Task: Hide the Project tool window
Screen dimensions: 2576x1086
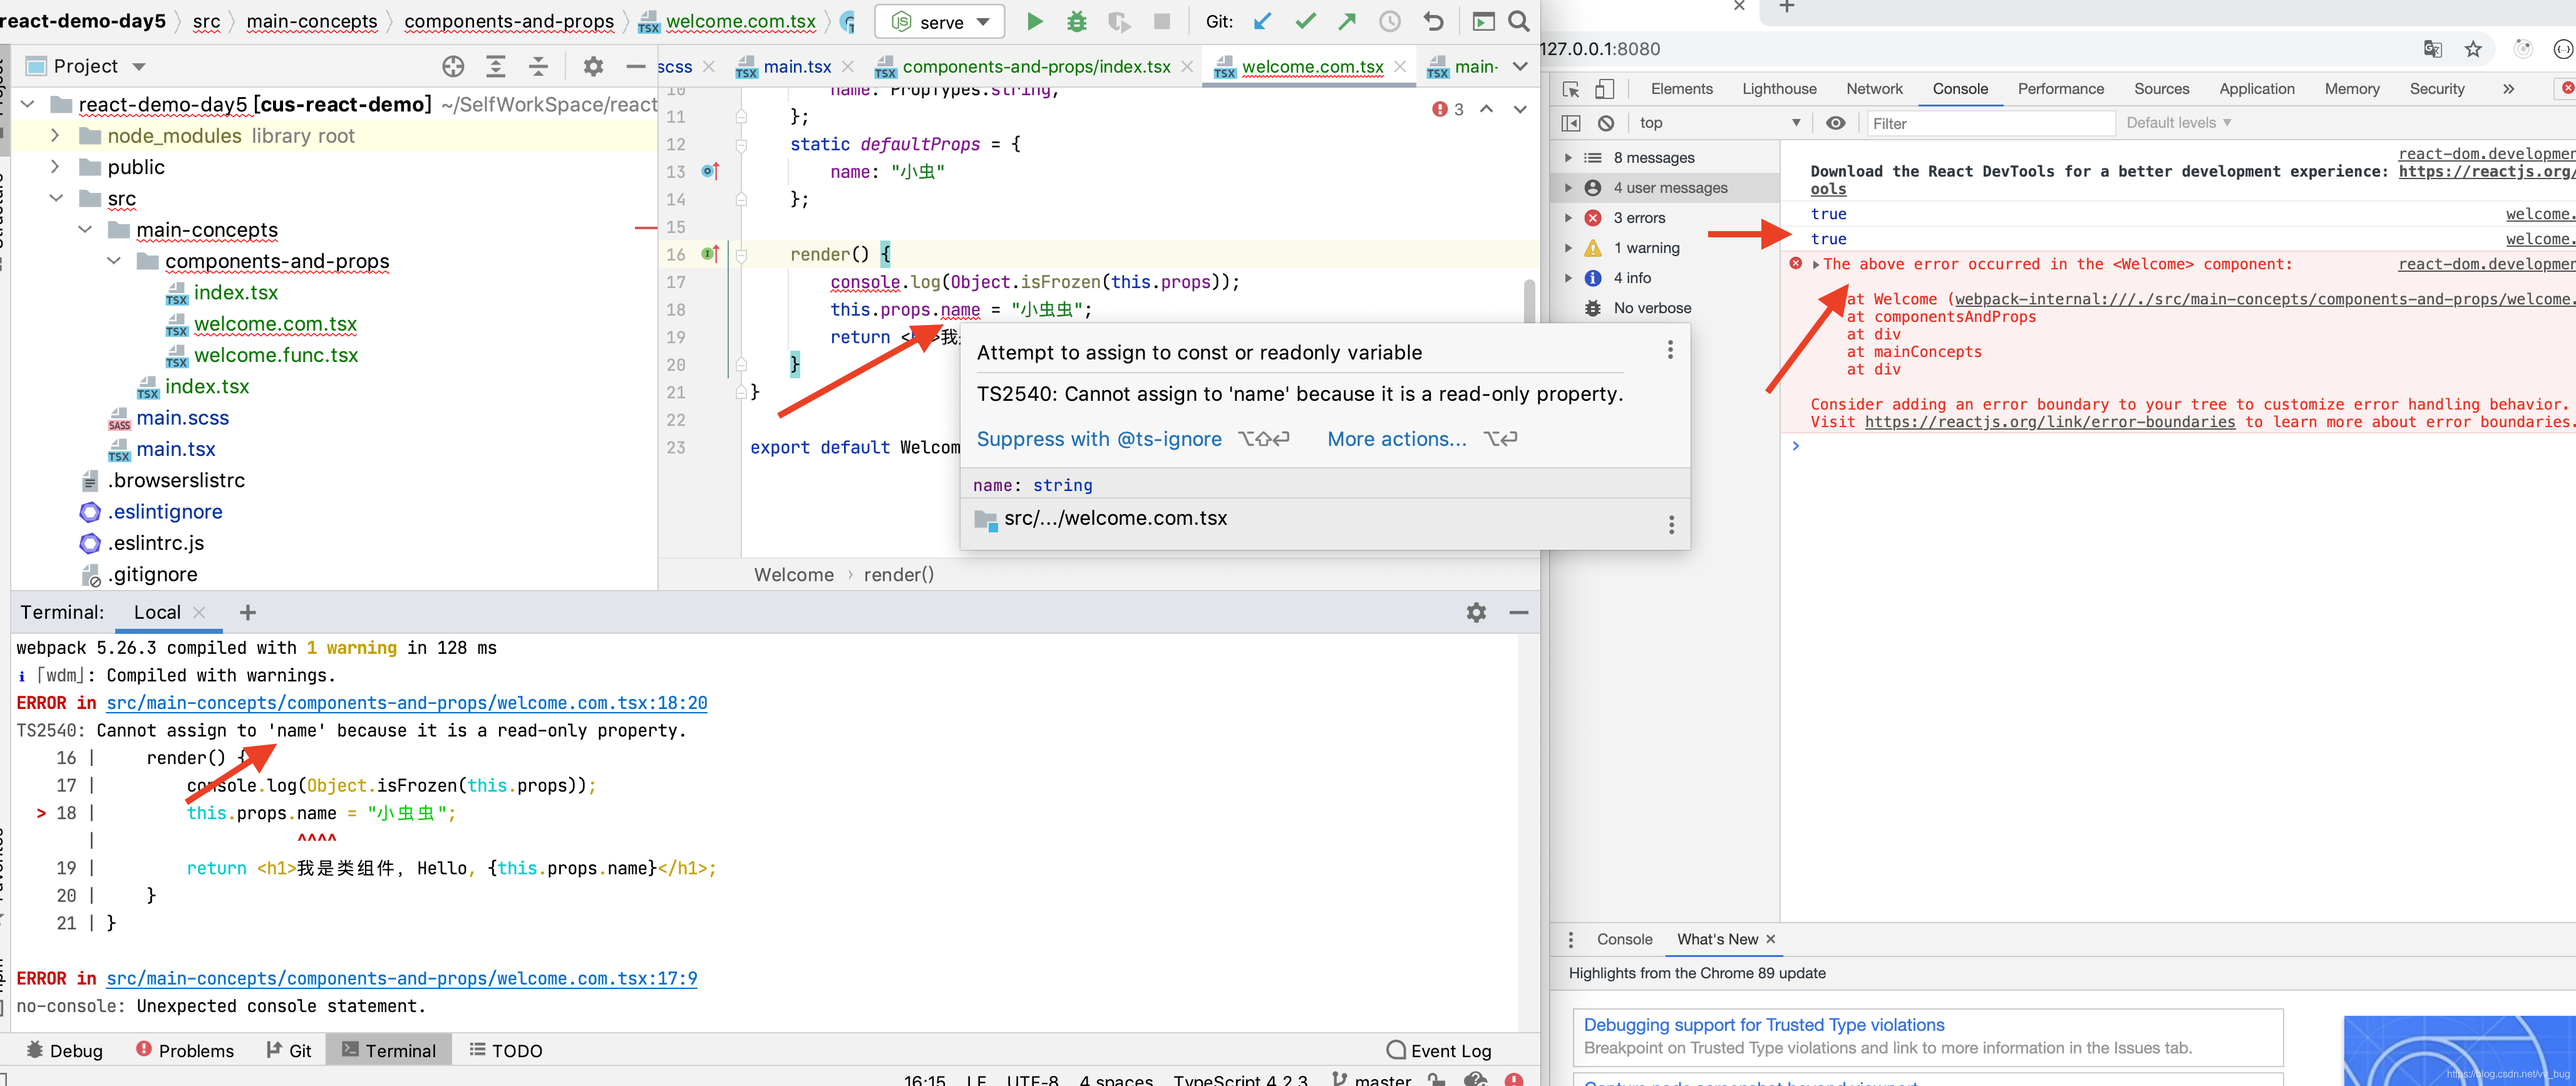Action: (x=635, y=66)
